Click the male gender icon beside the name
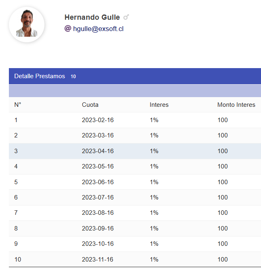This screenshot has height=270, width=261. [x=126, y=17]
